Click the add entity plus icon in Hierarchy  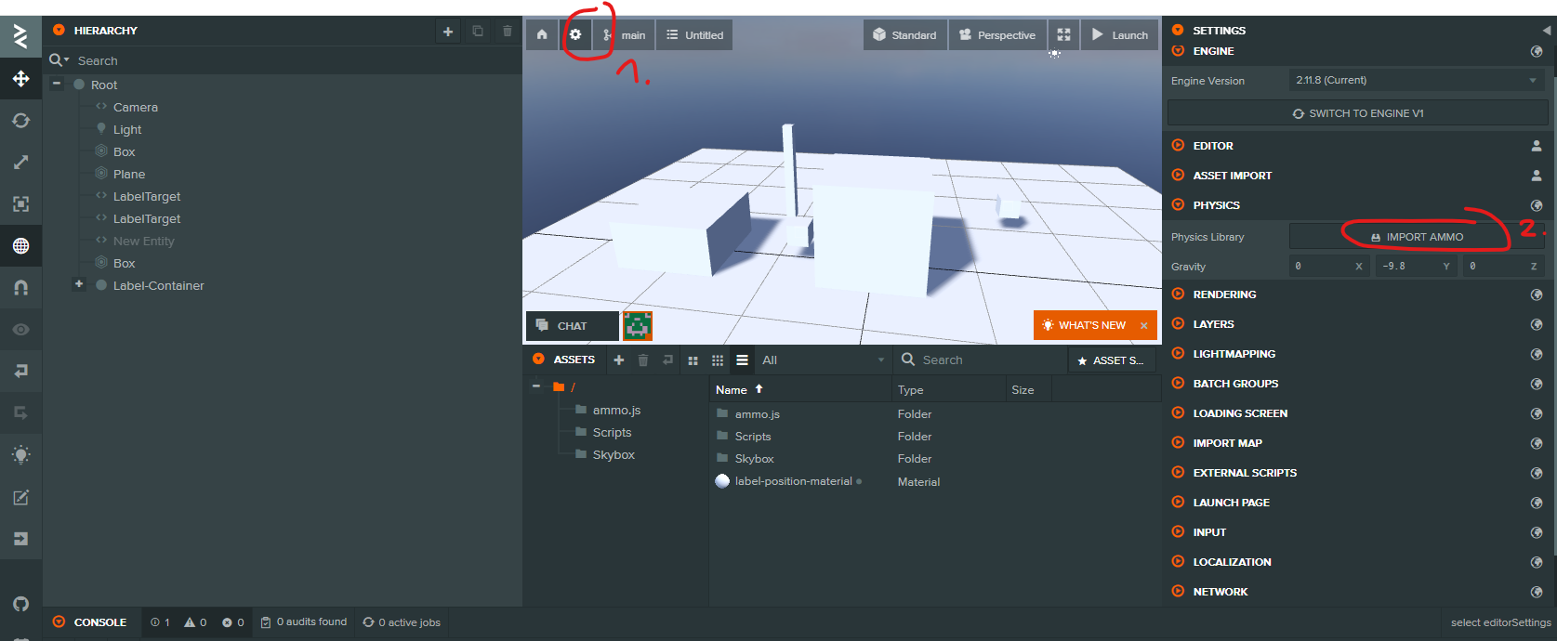448,31
